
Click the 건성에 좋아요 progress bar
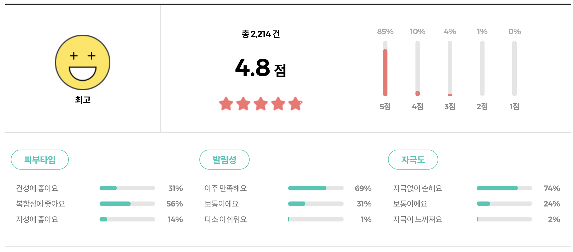point(127,188)
